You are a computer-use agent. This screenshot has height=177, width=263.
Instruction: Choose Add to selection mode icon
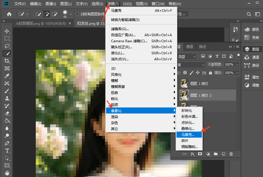click(46, 14)
